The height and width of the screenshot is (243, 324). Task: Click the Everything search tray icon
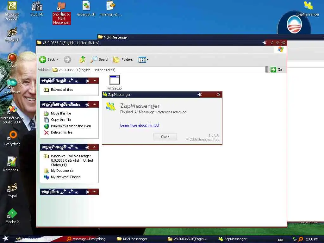click(301, 239)
